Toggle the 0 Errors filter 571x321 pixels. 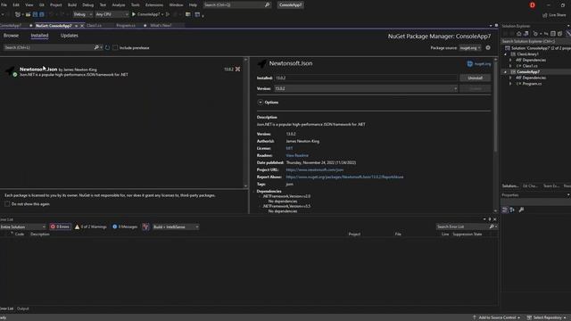[60, 226]
